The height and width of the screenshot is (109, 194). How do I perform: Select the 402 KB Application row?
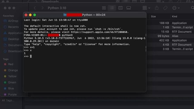click(171, 40)
